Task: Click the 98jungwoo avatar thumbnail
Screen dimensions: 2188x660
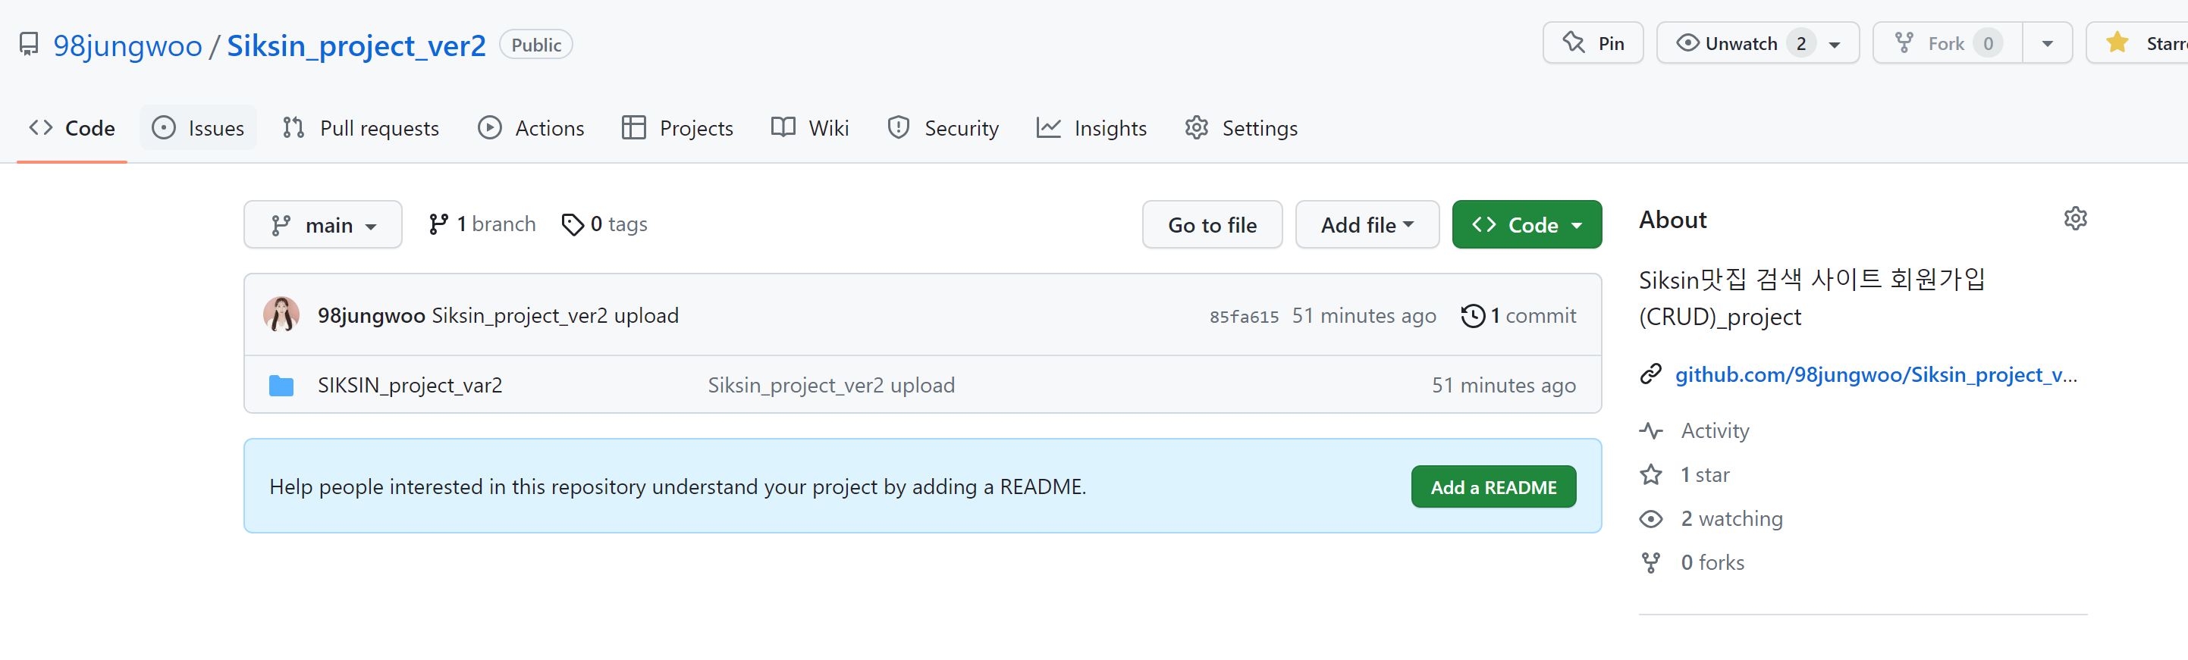Action: click(281, 314)
